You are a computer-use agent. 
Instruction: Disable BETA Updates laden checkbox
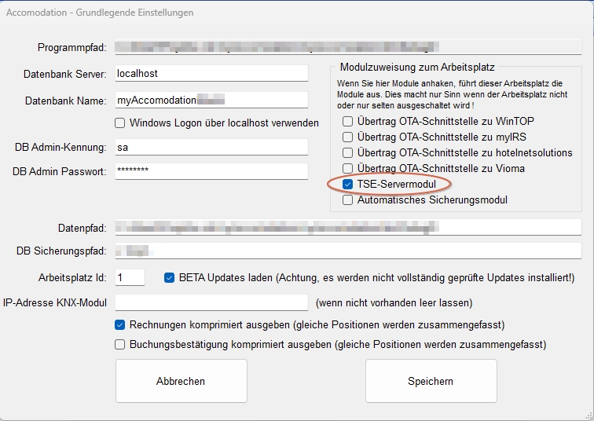tap(170, 277)
